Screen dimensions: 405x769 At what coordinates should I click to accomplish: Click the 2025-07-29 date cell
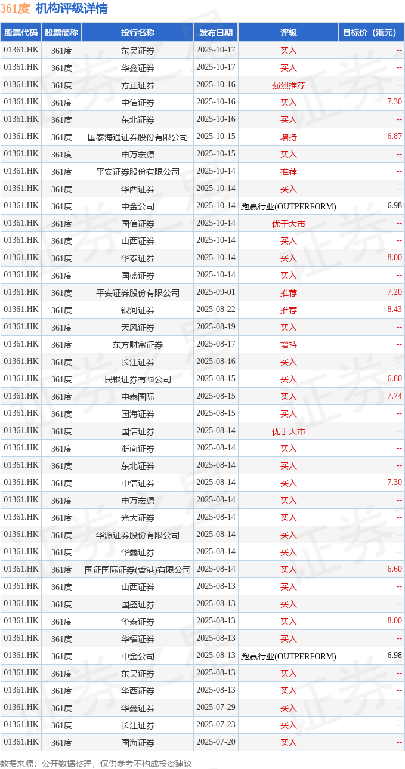coord(216,708)
